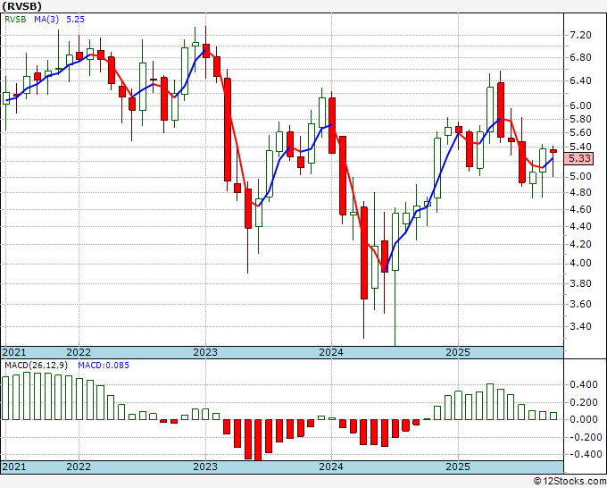Click 2024 on the MACD timeline
This screenshot has width=607, height=488.
coord(331,467)
